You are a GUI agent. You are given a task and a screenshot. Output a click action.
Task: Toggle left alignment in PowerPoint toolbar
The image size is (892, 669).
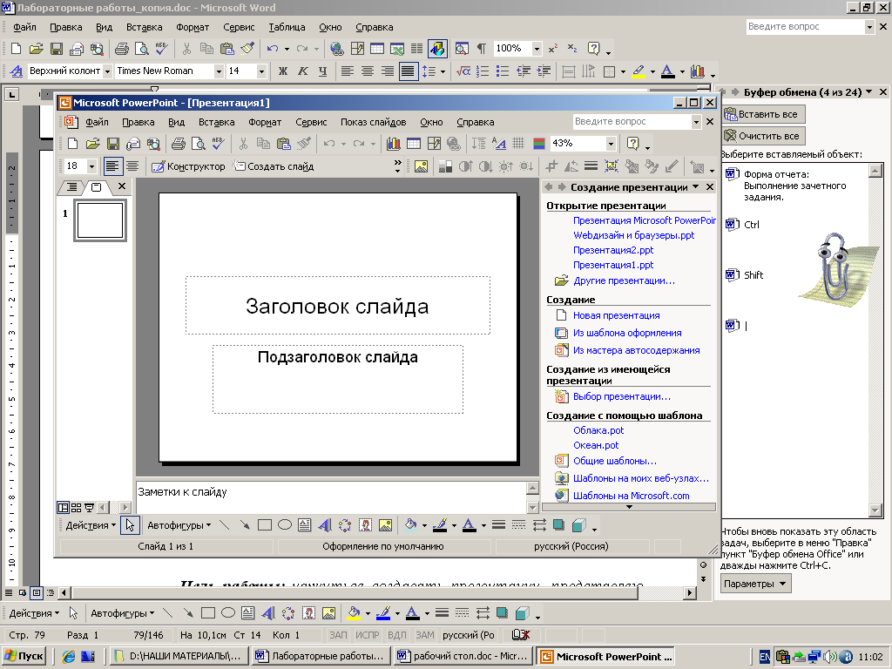[112, 166]
